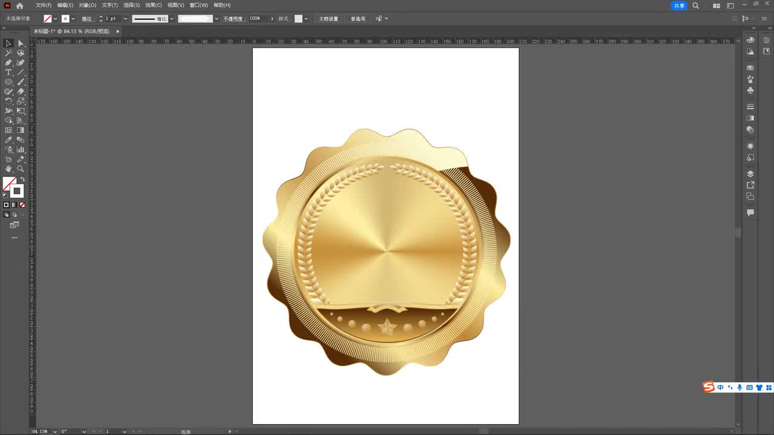Open the stroke color dropdown arrow

(x=73, y=19)
